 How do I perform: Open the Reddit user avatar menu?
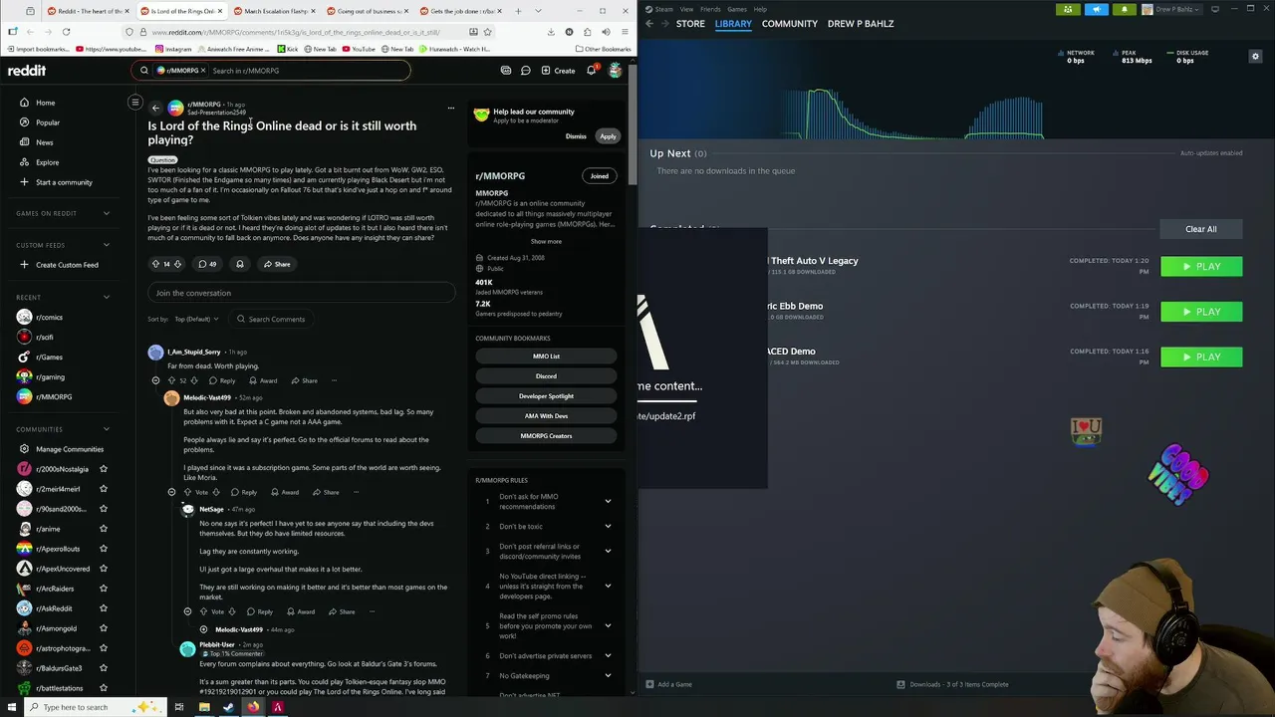(615, 71)
